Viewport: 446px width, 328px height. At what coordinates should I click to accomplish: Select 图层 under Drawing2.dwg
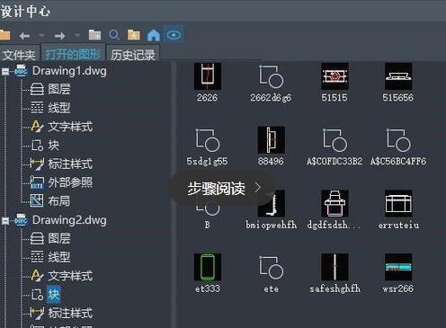(x=59, y=238)
